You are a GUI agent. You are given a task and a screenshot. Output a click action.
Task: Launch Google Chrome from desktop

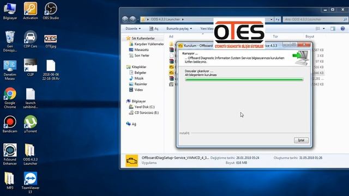10,98
